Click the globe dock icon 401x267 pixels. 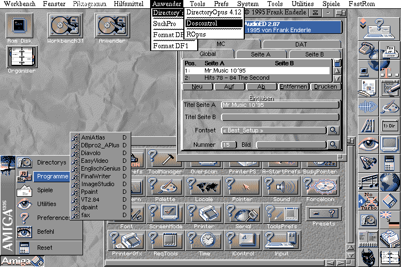click(x=390, y=182)
